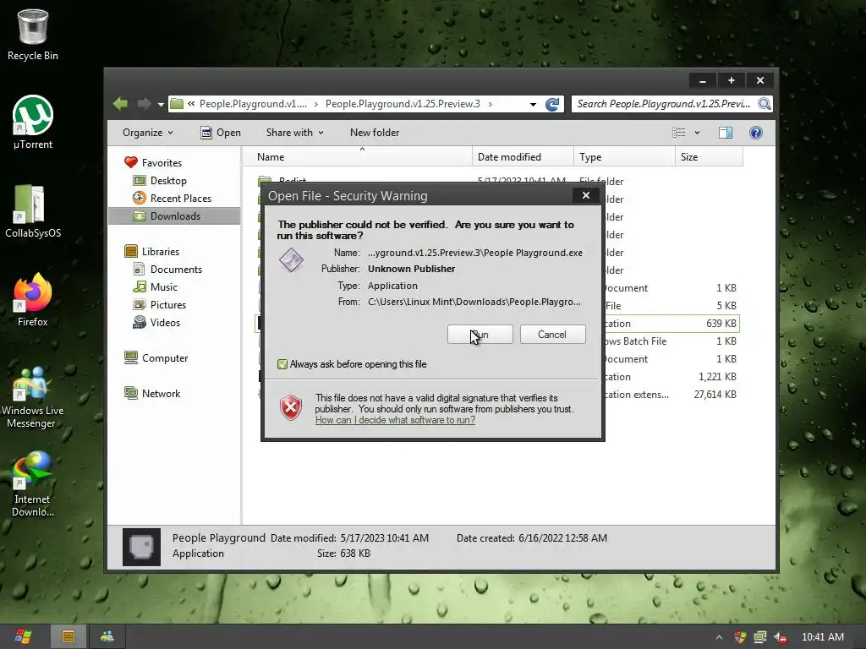The image size is (866, 649).
Task: Click the security shield tray icon
Action: point(740,637)
